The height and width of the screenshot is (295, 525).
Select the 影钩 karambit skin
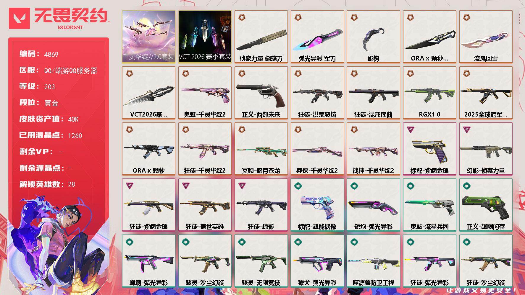(373, 37)
